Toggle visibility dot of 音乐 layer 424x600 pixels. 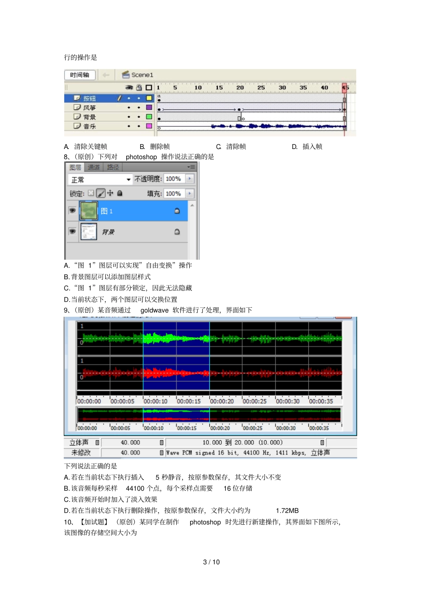[x=129, y=126]
